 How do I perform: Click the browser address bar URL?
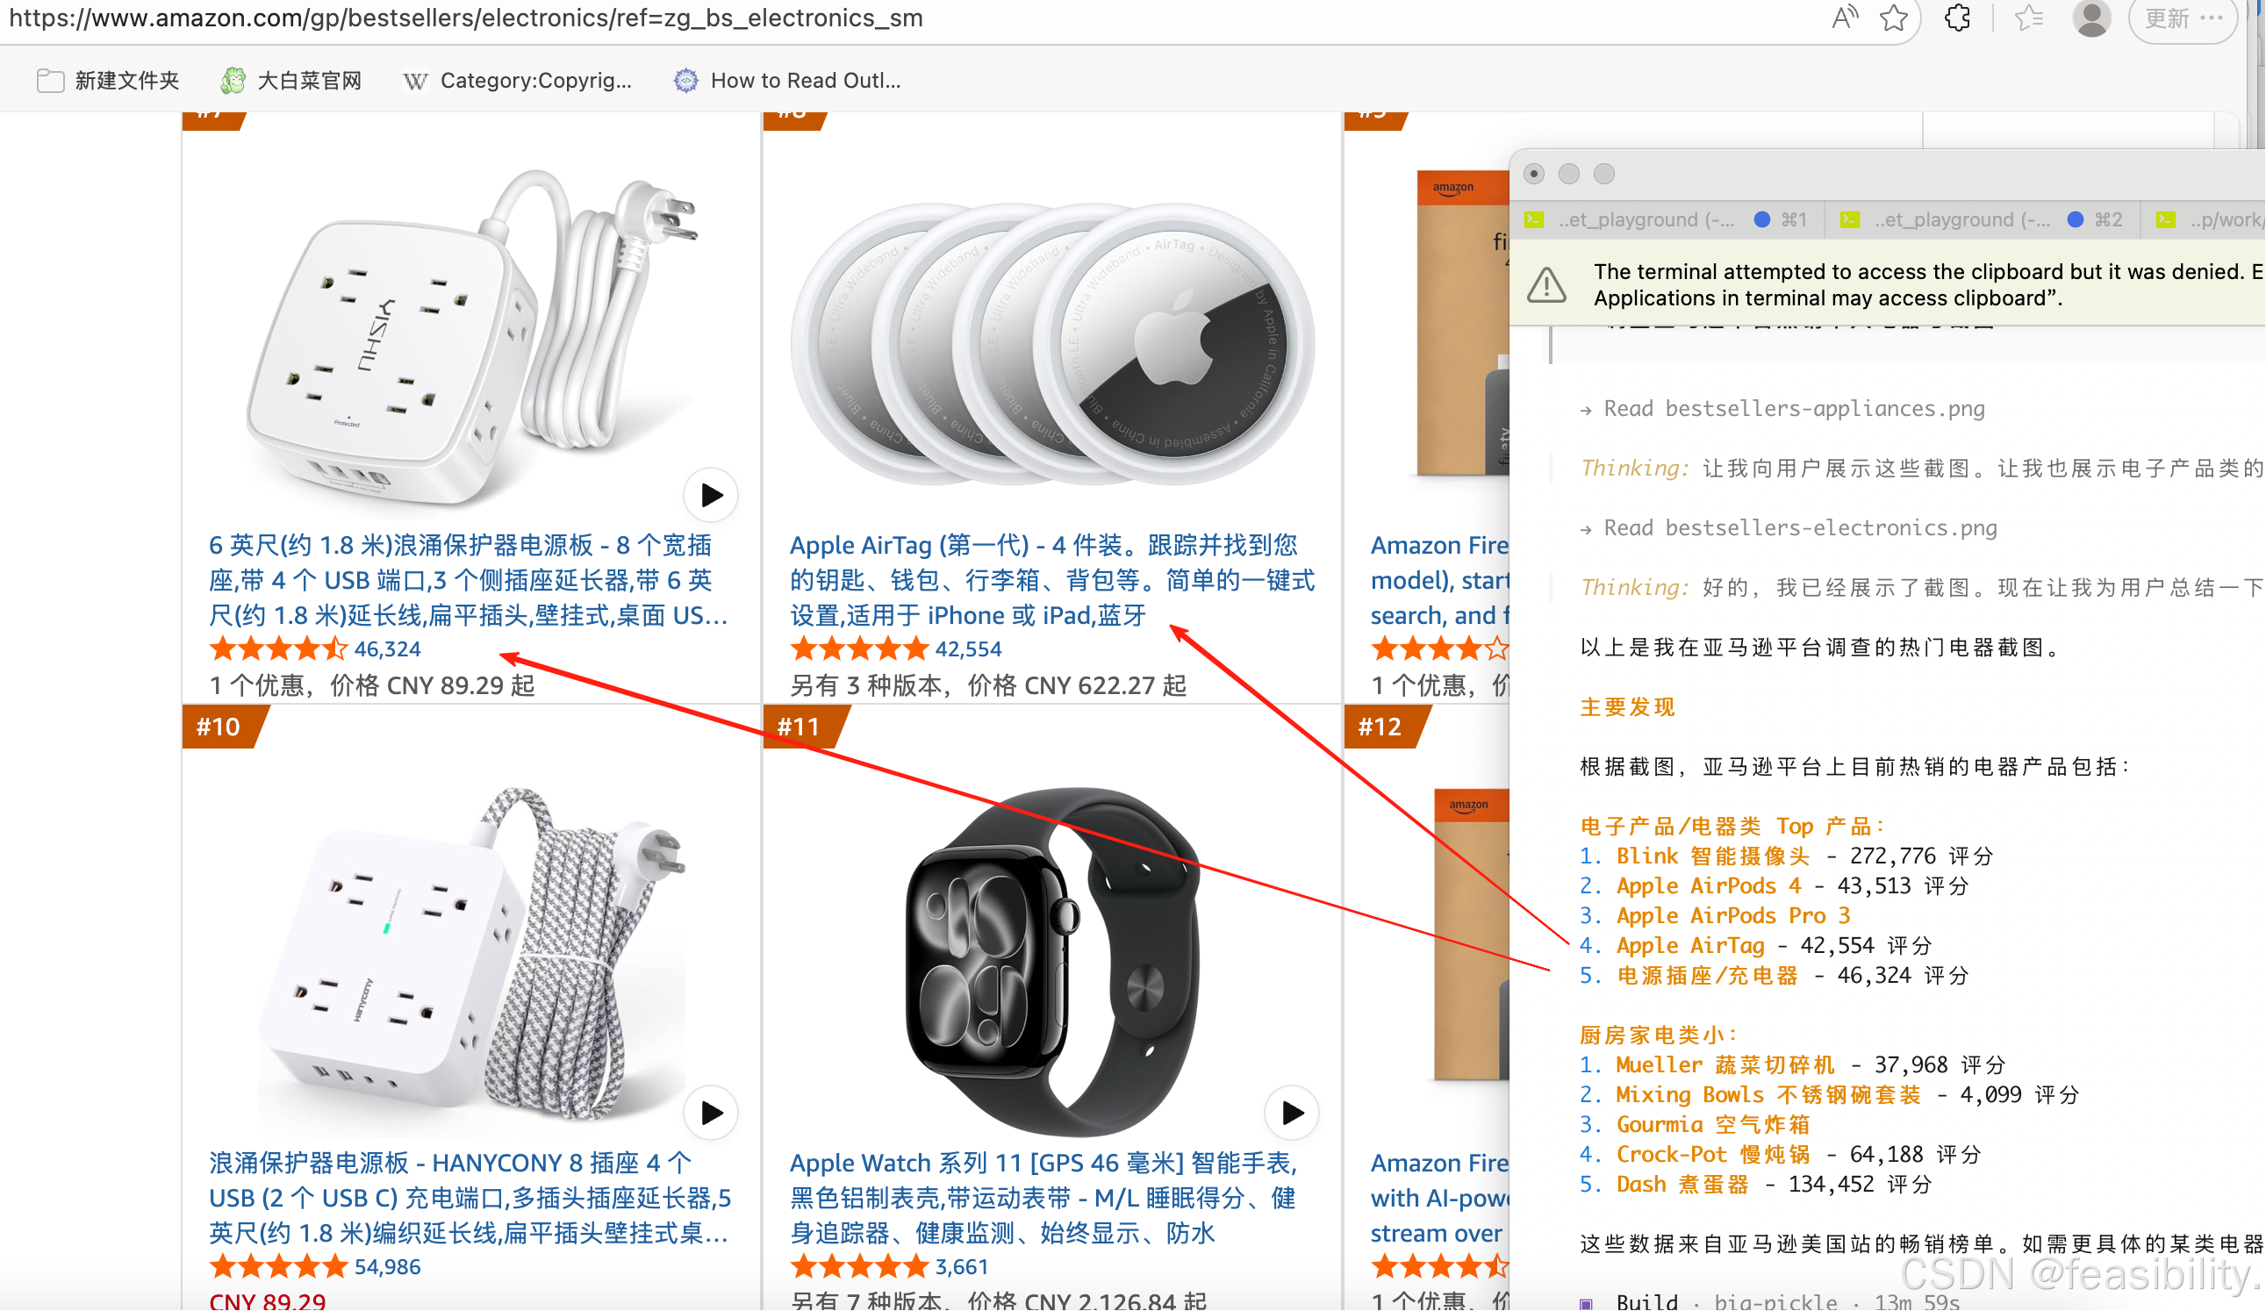click(x=466, y=18)
